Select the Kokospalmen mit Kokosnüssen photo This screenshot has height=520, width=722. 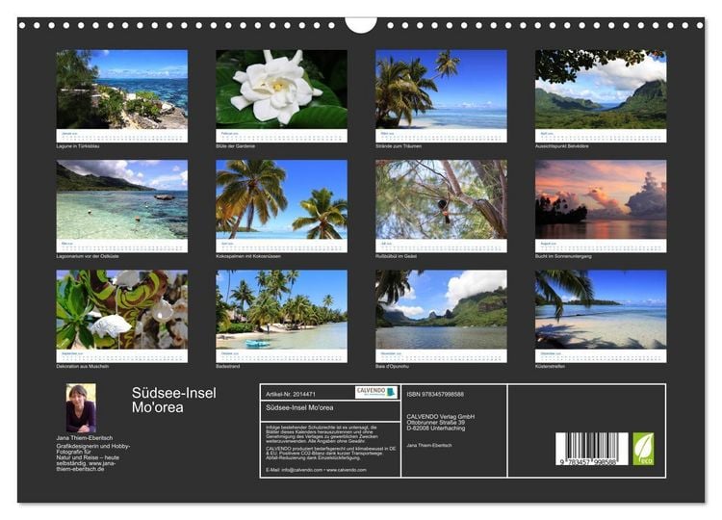pos(281,199)
